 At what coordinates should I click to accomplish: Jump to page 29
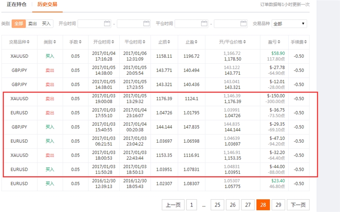[278, 205]
